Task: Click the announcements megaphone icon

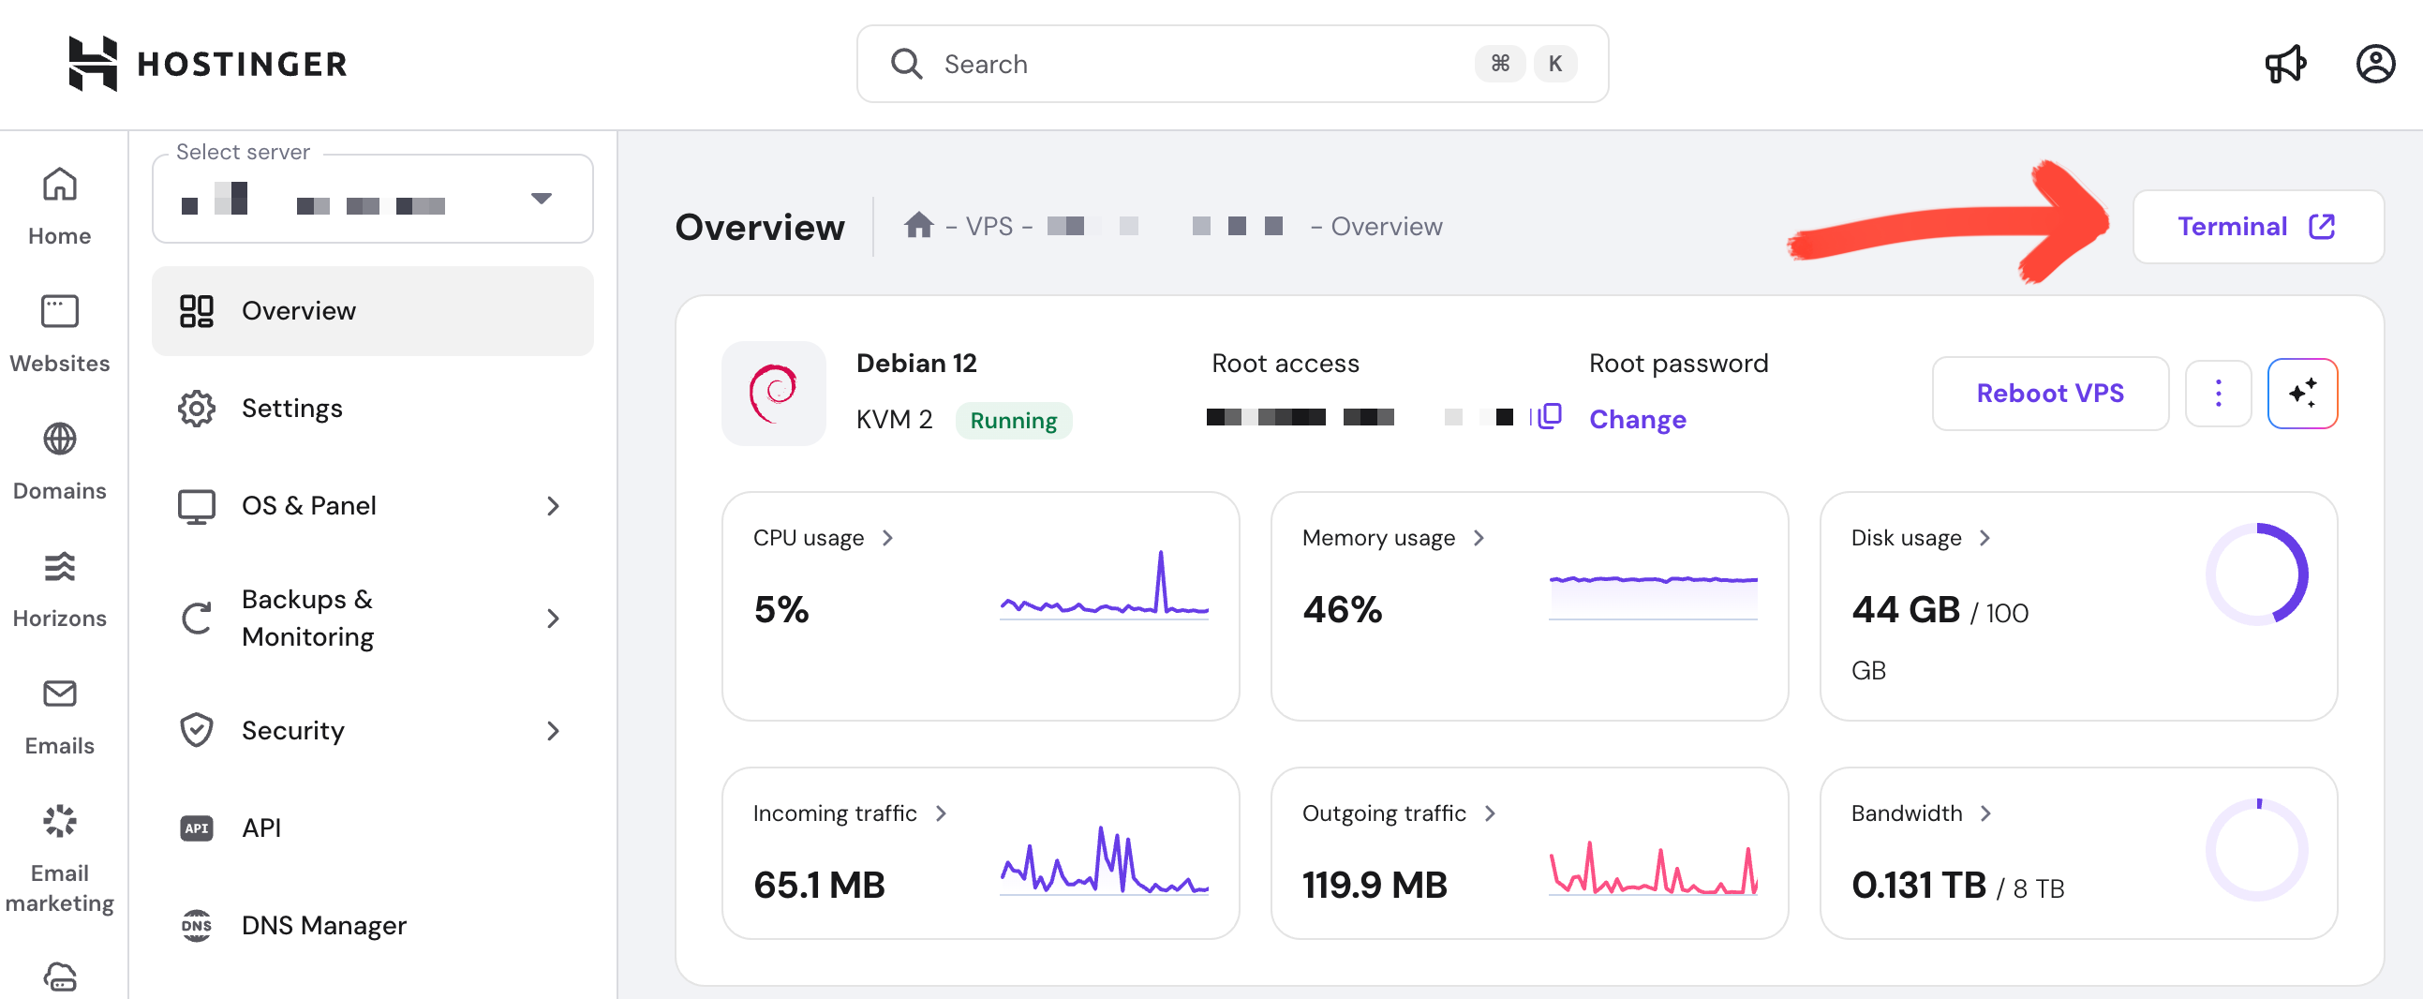Action: (2284, 64)
